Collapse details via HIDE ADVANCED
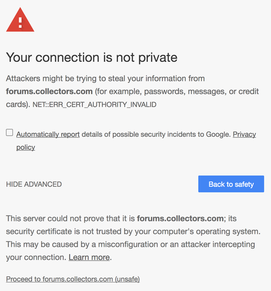This screenshot has width=271, height=291. [34, 184]
